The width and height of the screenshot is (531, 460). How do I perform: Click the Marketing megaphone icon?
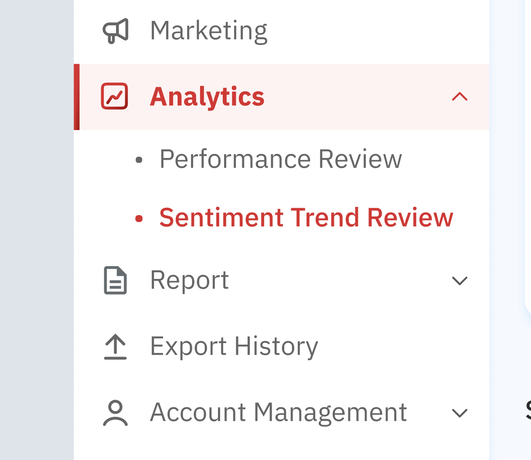click(115, 31)
